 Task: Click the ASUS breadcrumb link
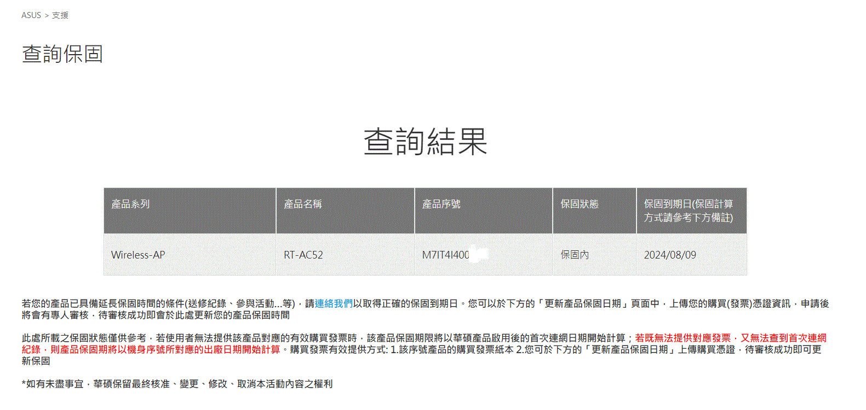click(x=31, y=15)
